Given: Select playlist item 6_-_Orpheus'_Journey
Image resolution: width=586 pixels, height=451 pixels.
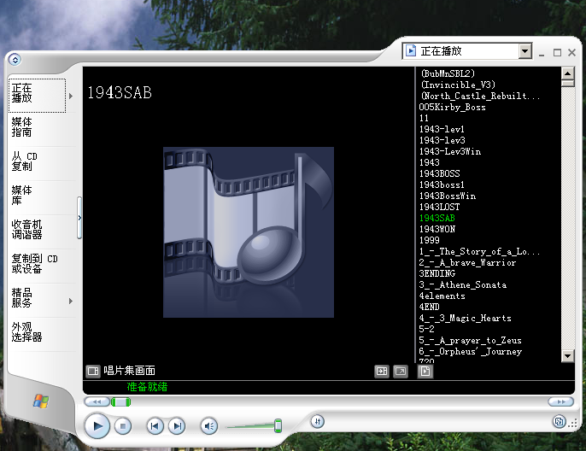Looking at the screenshot, I should point(471,351).
